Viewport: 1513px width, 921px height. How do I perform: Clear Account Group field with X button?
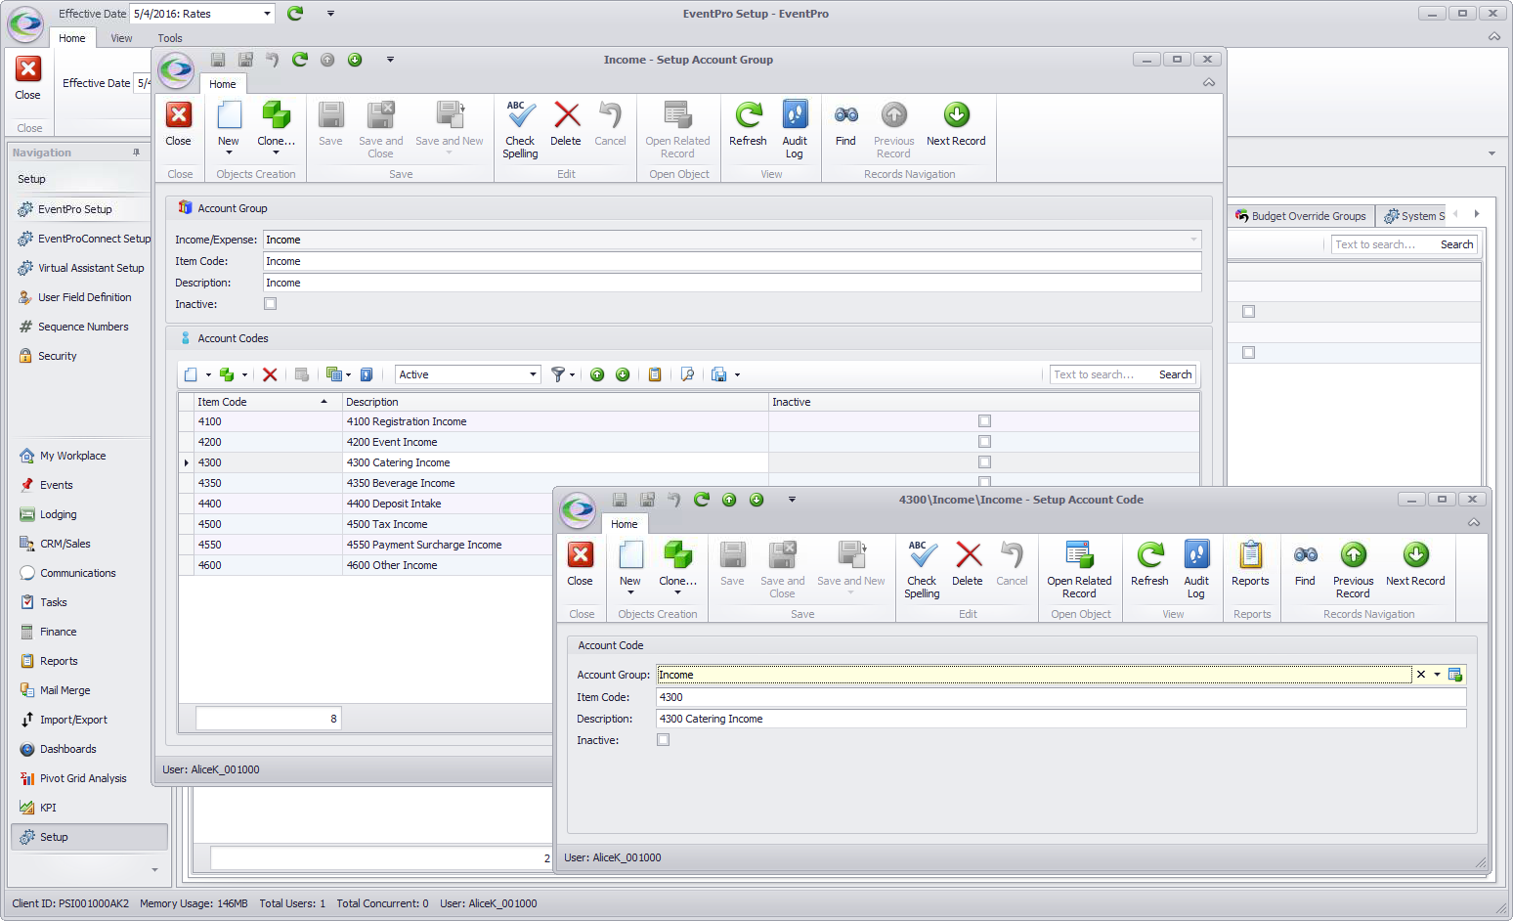pyautogui.click(x=1421, y=675)
